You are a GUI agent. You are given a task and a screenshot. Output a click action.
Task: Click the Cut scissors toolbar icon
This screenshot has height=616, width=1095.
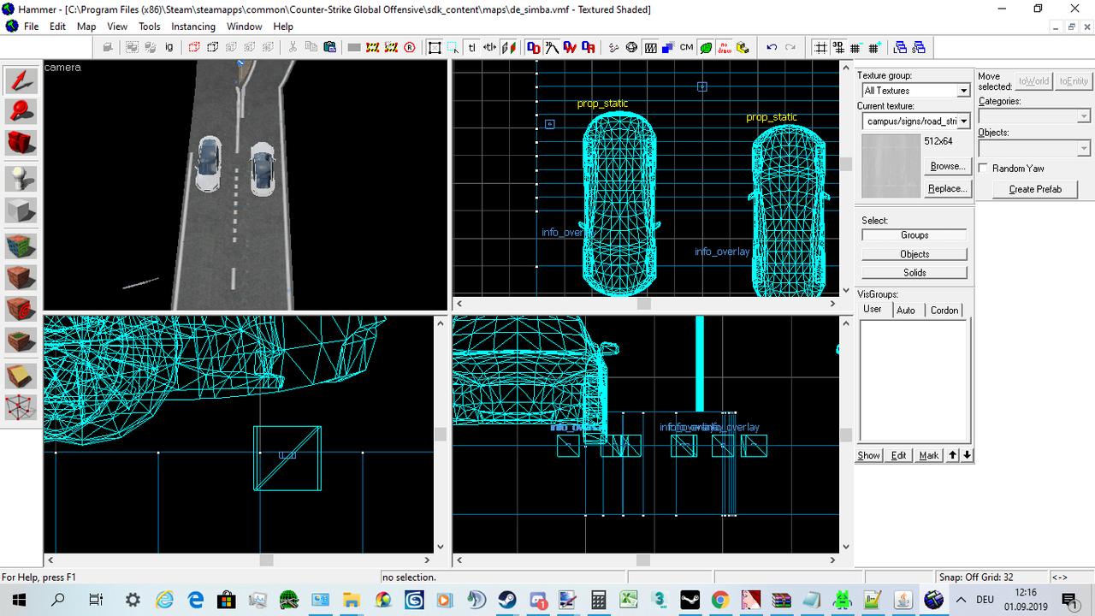293,48
